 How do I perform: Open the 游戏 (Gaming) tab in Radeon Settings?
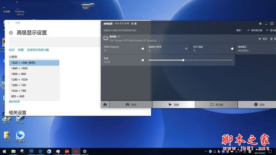point(131,104)
